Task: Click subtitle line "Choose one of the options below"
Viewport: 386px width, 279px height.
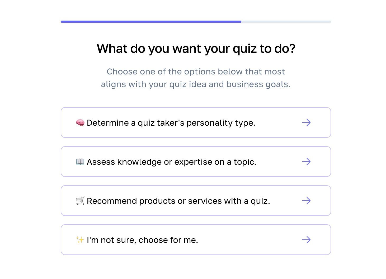Action: click(x=196, y=72)
